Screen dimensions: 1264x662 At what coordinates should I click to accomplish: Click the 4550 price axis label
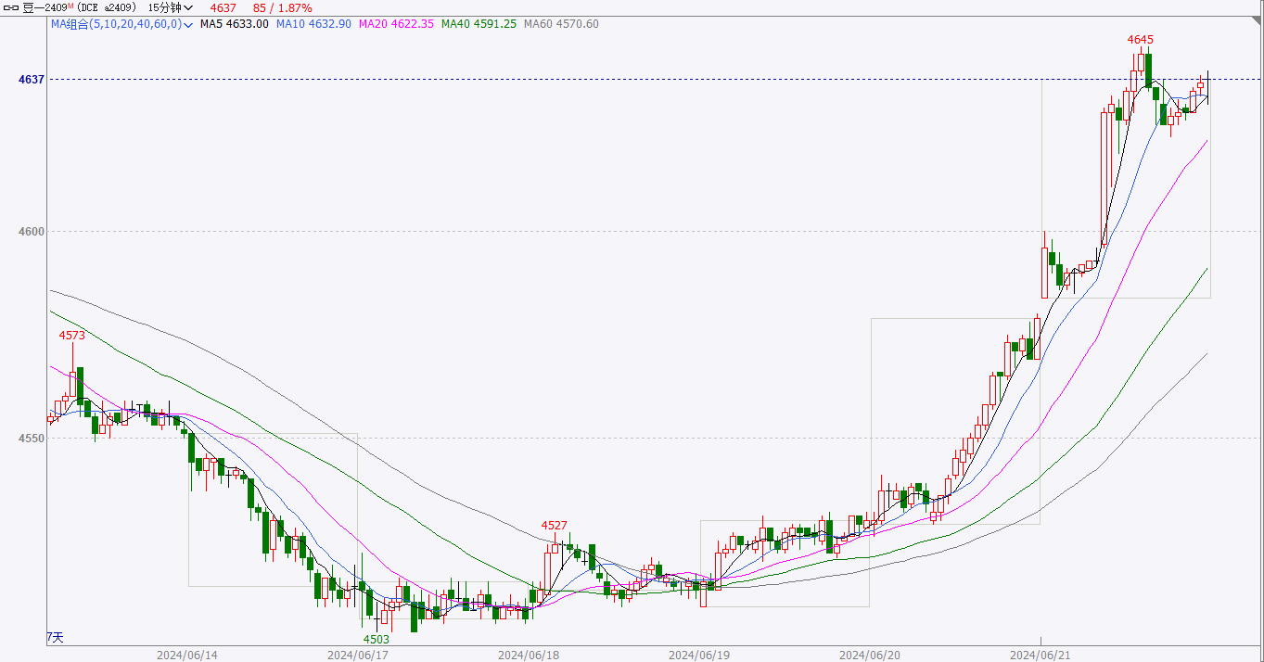pyautogui.click(x=32, y=439)
